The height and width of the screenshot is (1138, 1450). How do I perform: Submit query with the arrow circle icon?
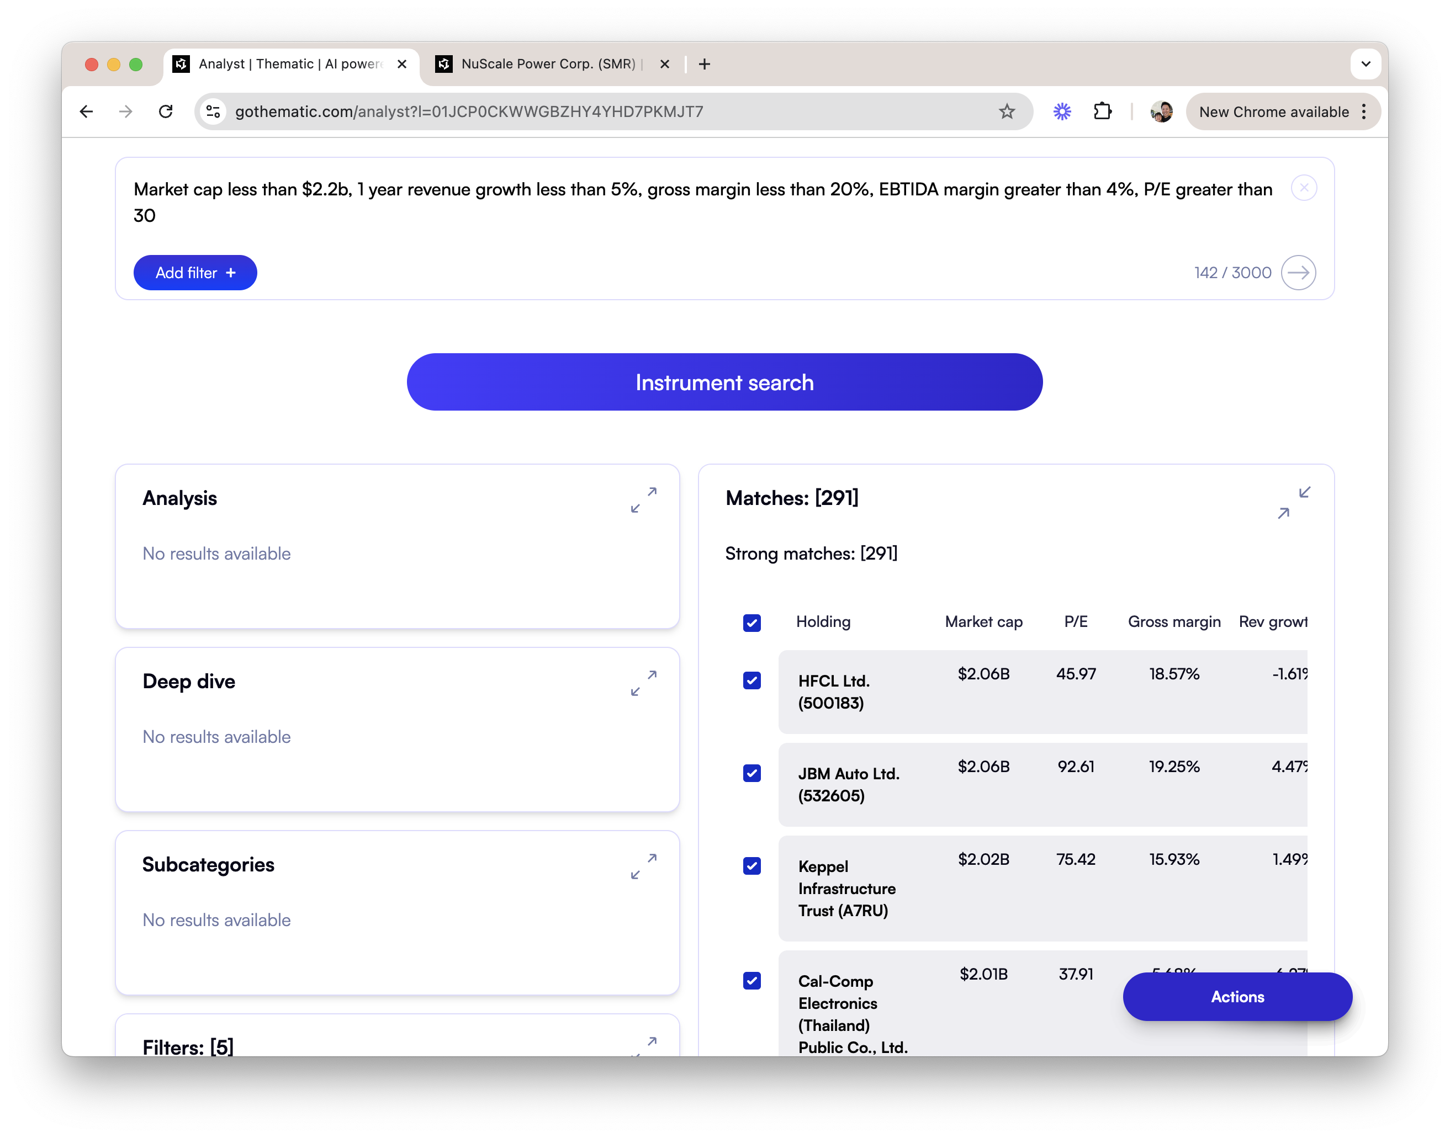point(1298,273)
